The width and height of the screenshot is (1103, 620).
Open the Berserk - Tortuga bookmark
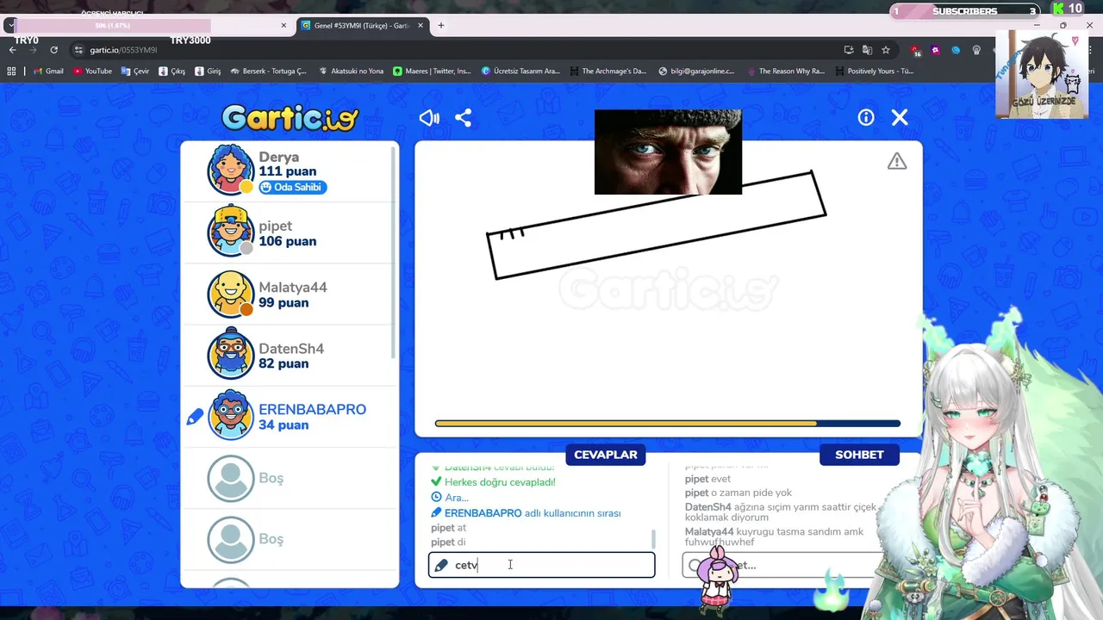pyautogui.click(x=269, y=71)
